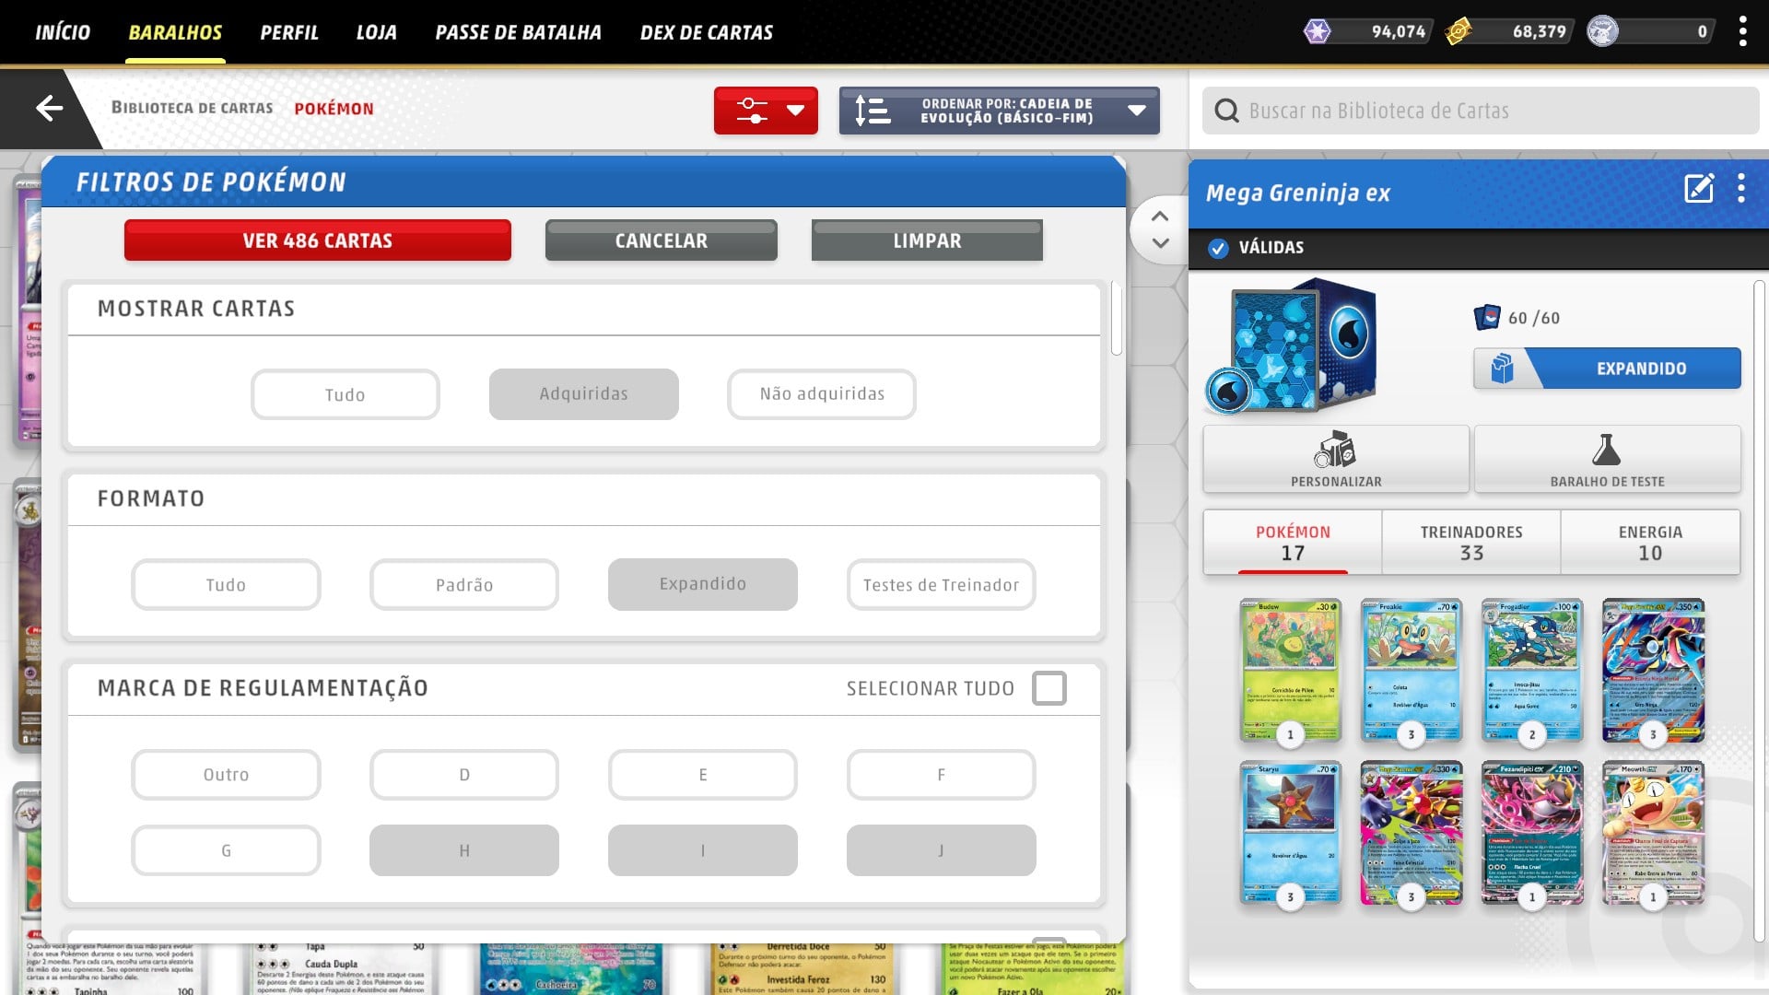Click Biblioteca de Cartas breadcrumb
This screenshot has height=995, width=1769.
193,108
